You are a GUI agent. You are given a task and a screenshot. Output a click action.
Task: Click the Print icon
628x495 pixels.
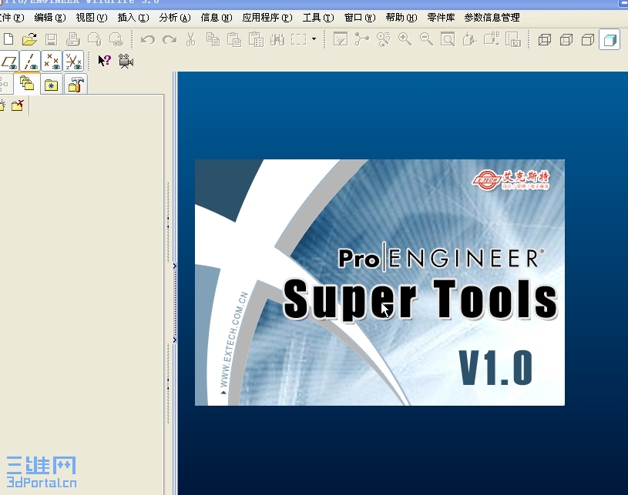73,39
